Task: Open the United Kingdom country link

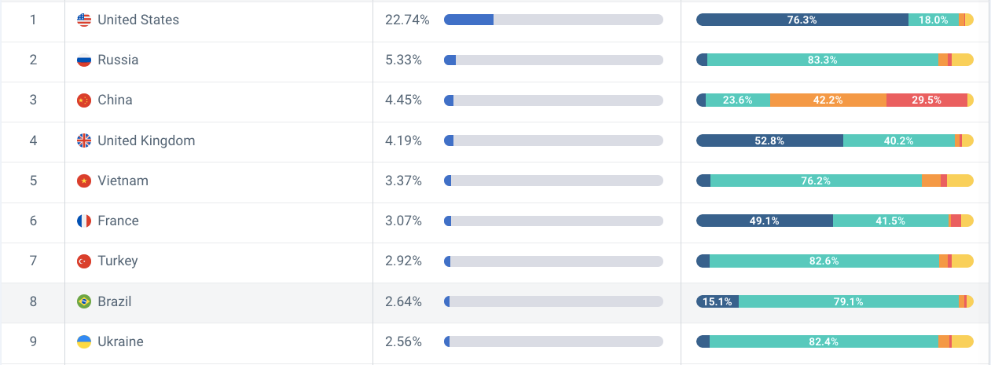Action: [146, 141]
